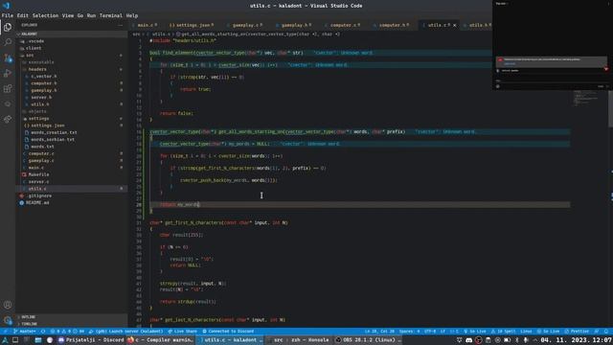Open the Explorer view in activity bar
This screenshot has width=613, height=345.
[x=8, y=27]
